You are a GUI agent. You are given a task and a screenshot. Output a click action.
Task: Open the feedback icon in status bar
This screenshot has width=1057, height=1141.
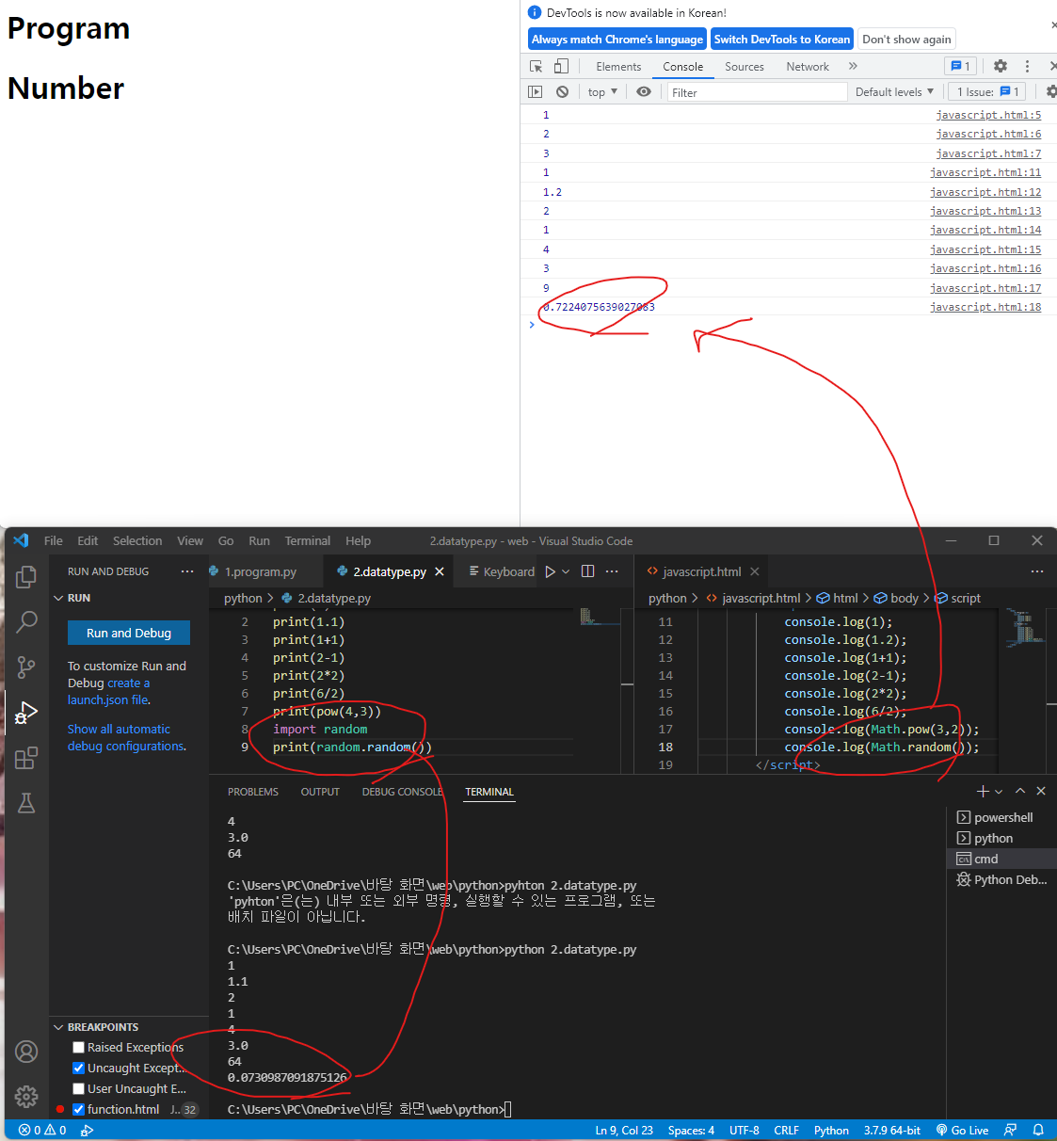[1011, 1130]
